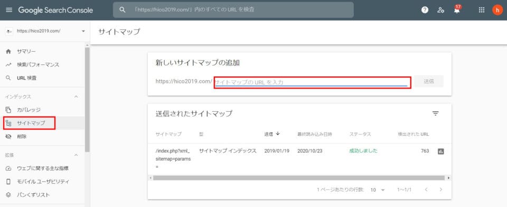
Task: Click the table horizontal scrollbar
Action: pos(299,178)
